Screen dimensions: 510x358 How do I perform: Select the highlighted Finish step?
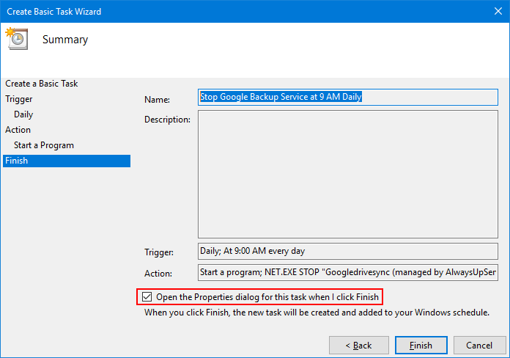pyautogui.click(x=67, y=161)
